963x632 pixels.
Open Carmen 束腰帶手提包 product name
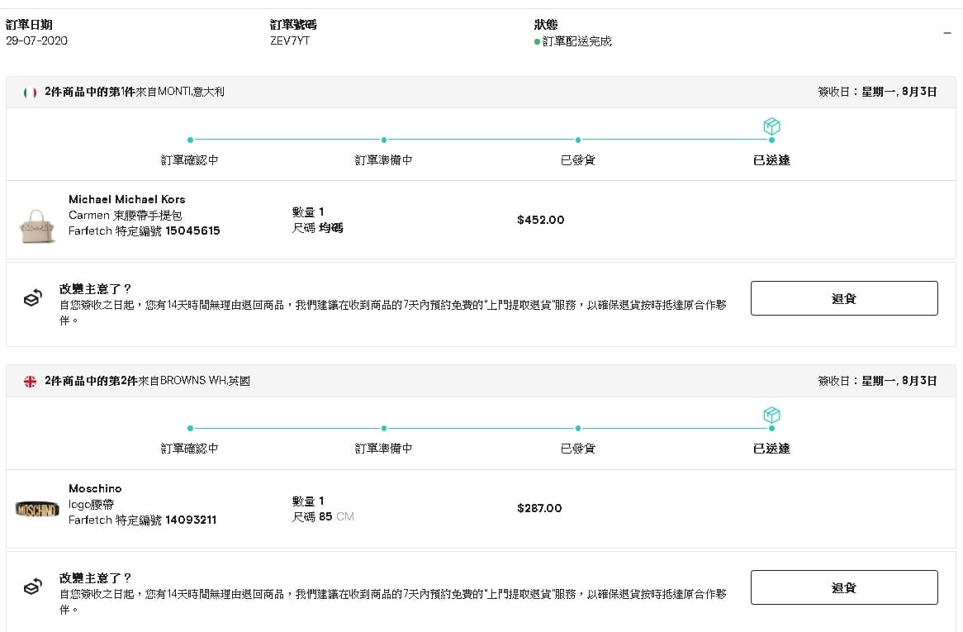click(126, 215)
